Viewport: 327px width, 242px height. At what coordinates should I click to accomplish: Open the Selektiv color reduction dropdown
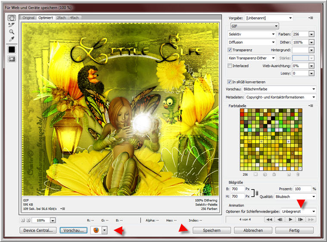pos(252,34)
